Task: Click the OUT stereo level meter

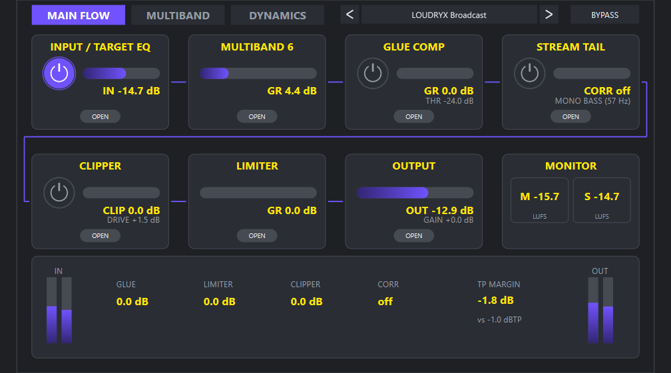Action: coord(600,311)
